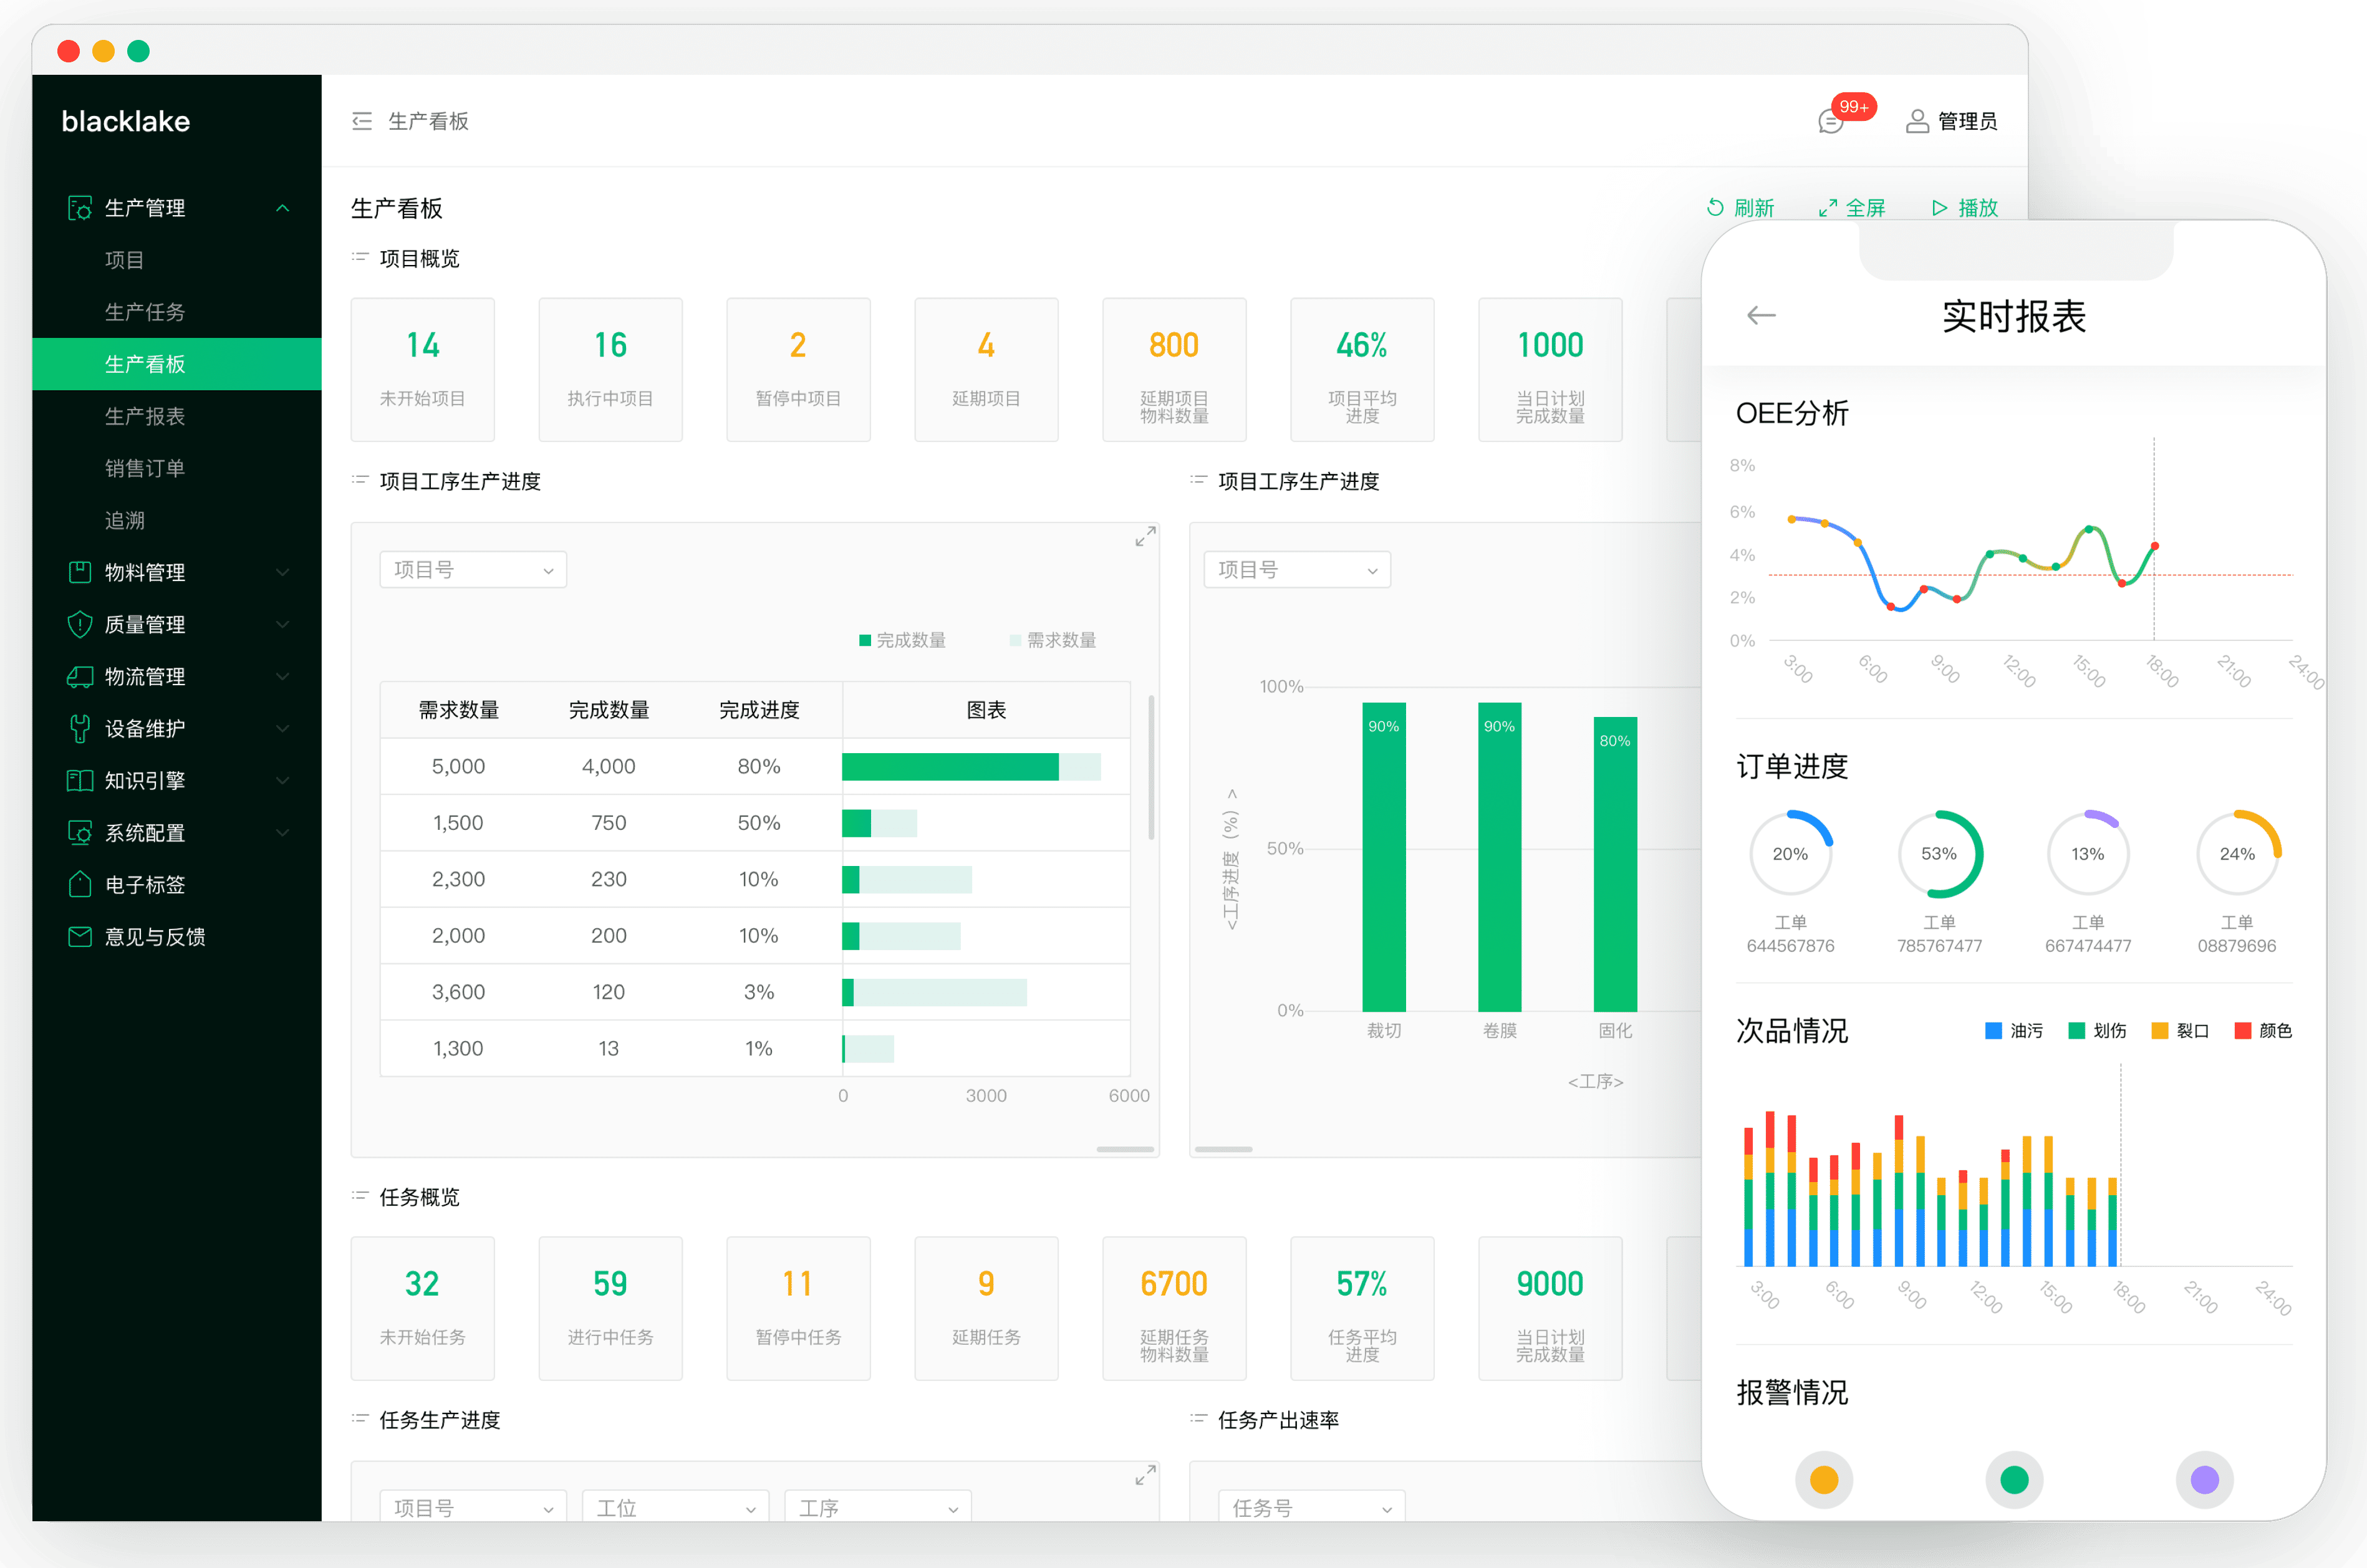Screen dimensions: 2367x1568
Task: Open the message notifications icon with 99+ badge
Action: (x=1831, y=122)
